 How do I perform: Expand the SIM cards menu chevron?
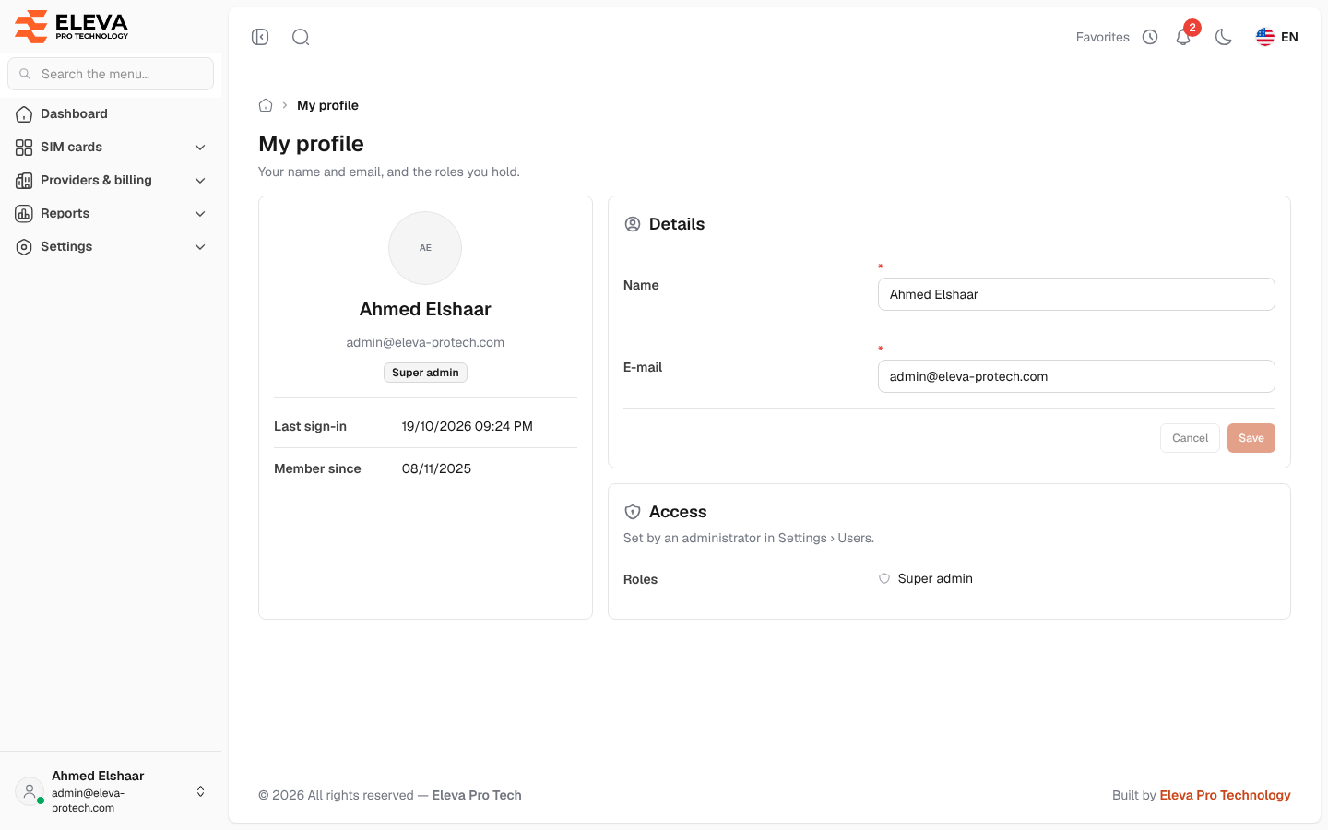[200, 148]
